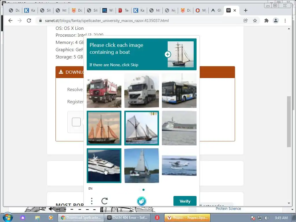Switch to the 'Gl' tab
Screen dimensions: 296x222
216,11
